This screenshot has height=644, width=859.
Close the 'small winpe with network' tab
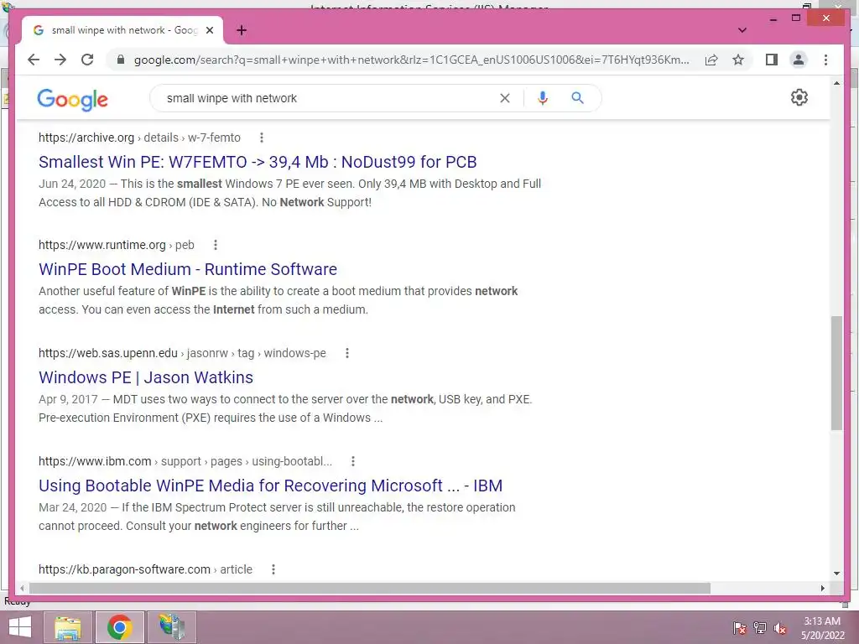click(x=209, y=30)
